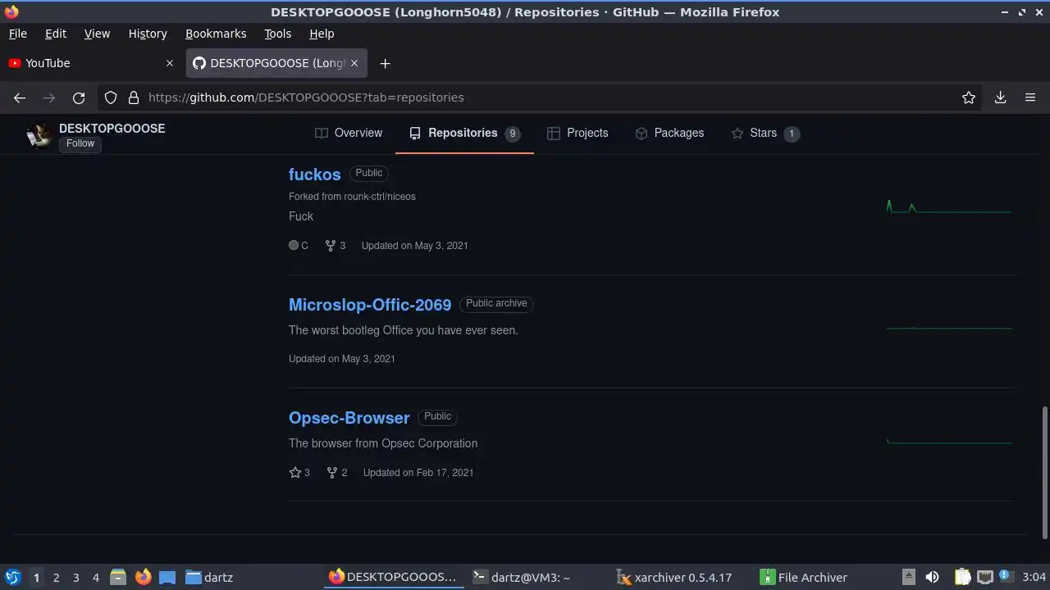Click the tracking protection shield icon

tap(111, 98)
